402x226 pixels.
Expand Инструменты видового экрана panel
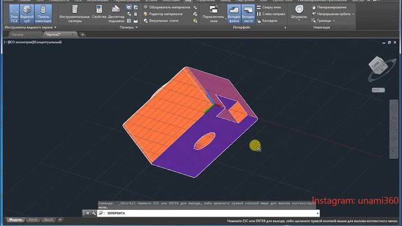pyautogui.click(x=30, y=27)
